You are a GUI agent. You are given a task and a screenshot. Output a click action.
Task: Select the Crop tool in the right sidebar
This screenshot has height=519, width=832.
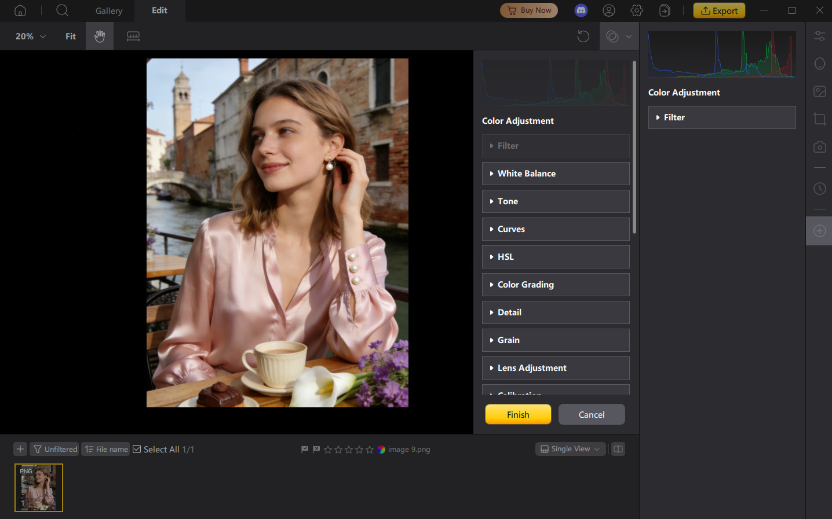(819, 119)
